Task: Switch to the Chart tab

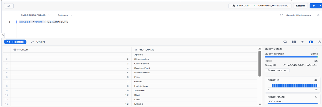Action: click(38, 42)
